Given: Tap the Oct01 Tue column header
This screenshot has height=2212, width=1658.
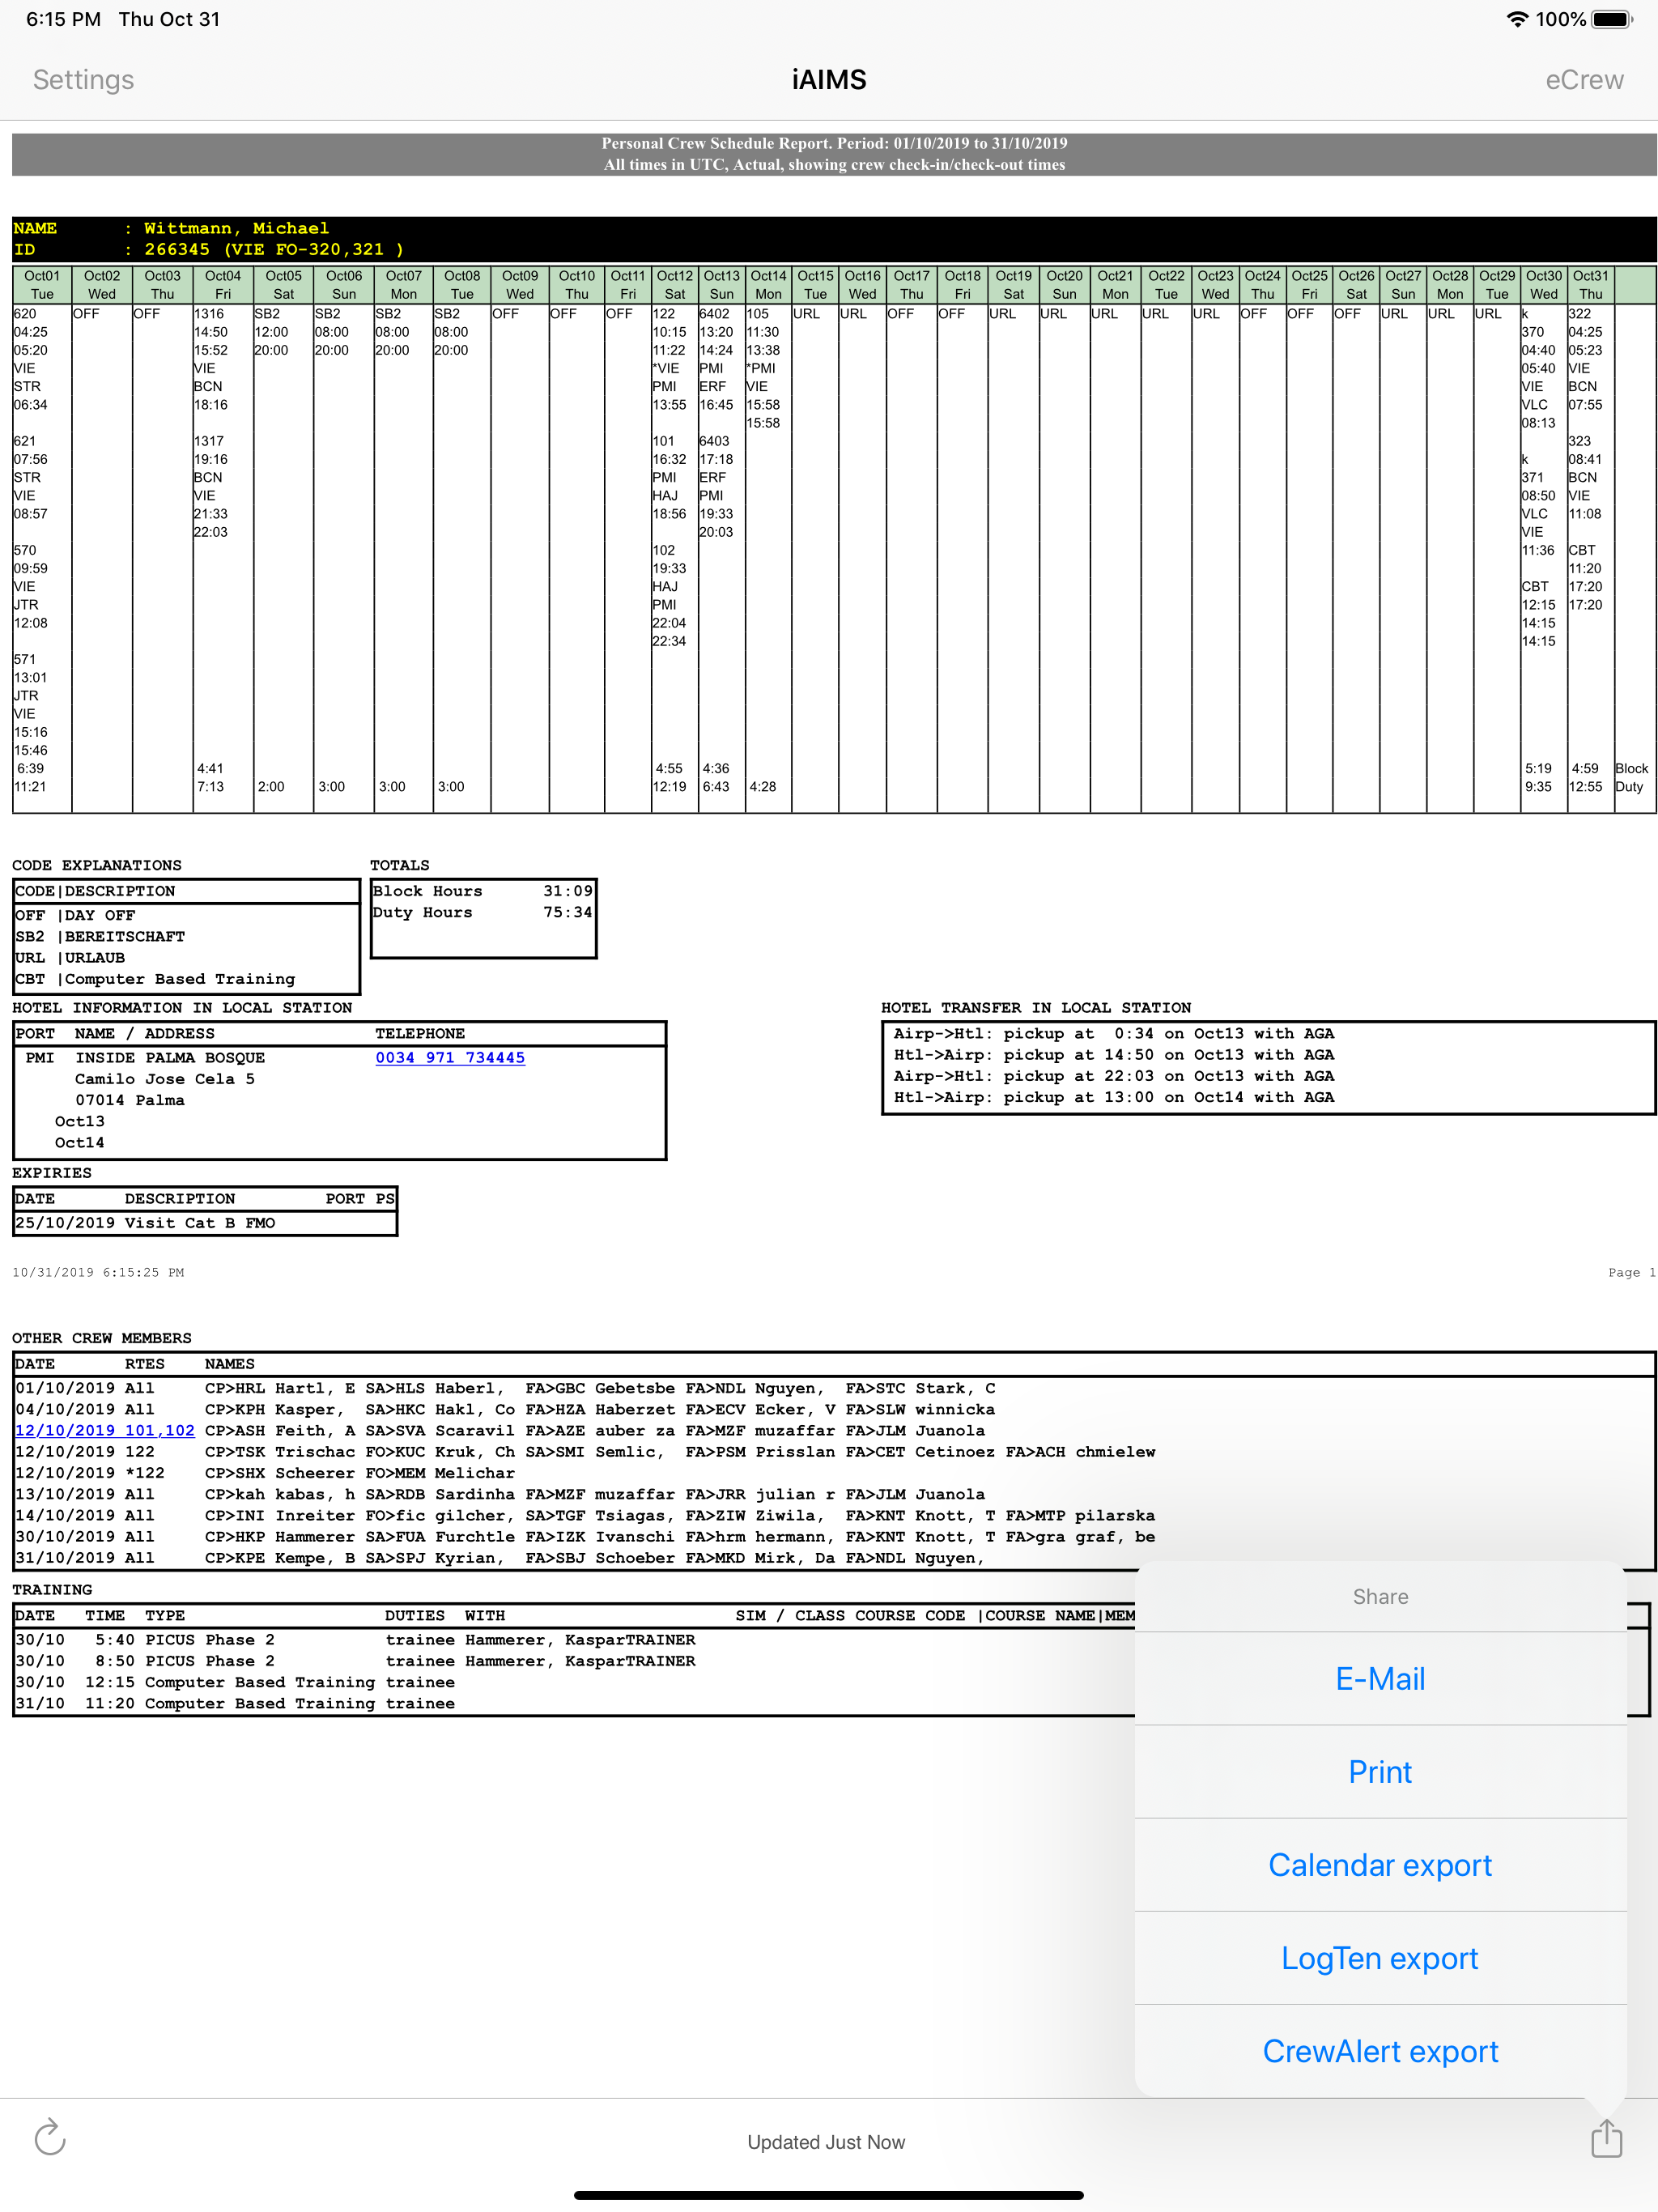Looking at the screenshot, I should (42, 285).
